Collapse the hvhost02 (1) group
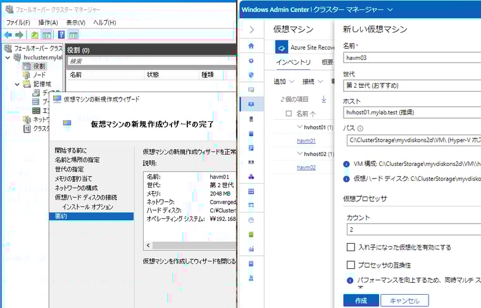Screen dimensions: 481x308 pos(300,153)
